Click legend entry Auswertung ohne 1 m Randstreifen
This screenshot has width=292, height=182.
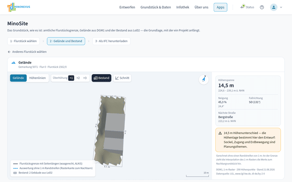click(53, 168)
